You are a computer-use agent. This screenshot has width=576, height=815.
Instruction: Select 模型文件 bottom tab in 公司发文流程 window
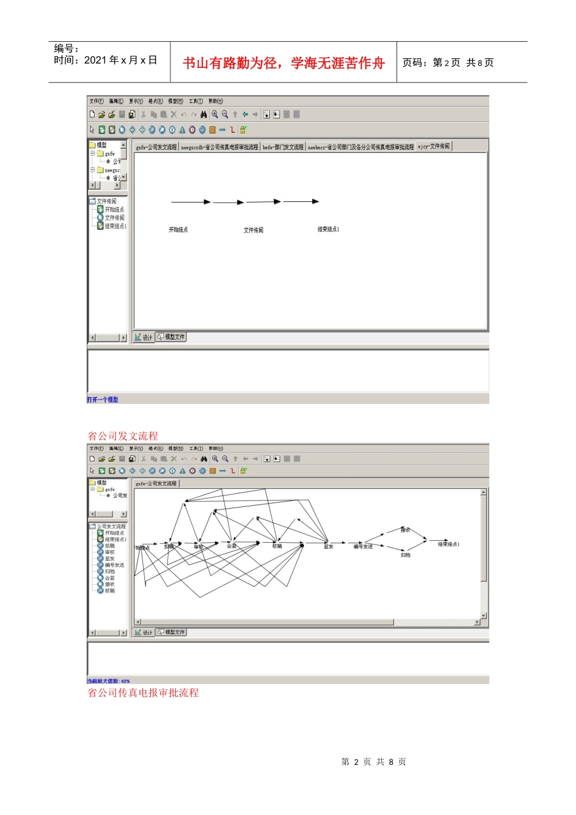click(171, 632)
